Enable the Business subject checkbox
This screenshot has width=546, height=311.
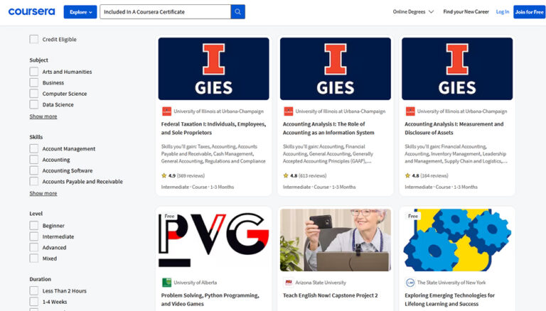(x=34, y=82)
